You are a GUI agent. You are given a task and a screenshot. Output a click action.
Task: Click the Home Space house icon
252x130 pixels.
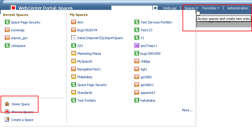click(7, 104)
